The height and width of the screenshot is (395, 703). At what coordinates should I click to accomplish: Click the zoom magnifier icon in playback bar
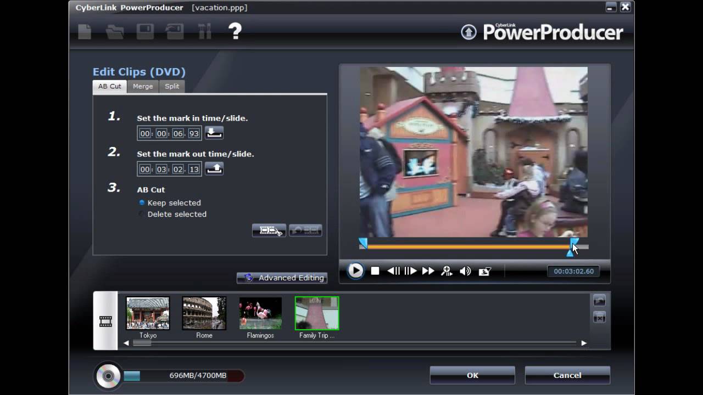coord(447,270)
